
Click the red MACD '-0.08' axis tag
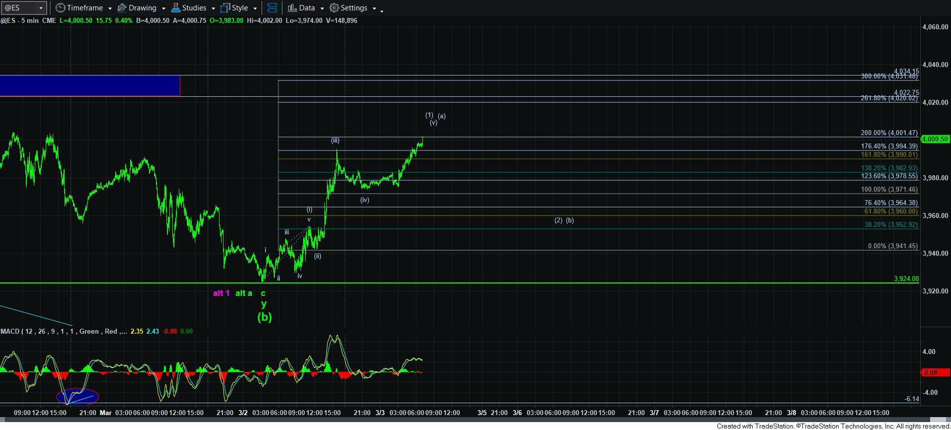(935, 372)
